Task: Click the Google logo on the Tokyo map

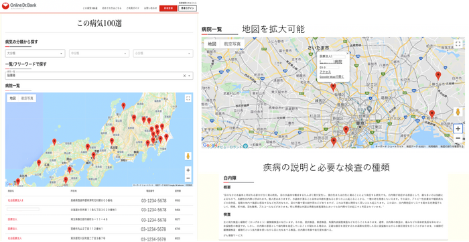Action: pyautogui.click(x=210, y=145)
